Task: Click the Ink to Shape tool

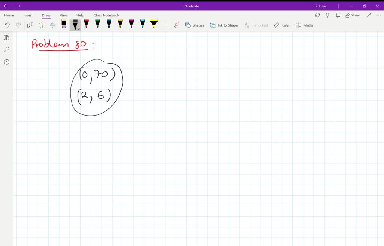Action: coord(224,25)
